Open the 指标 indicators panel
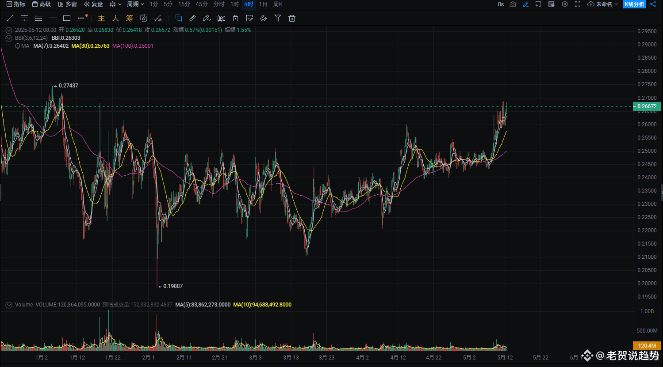This screenshot has width=663, height=367. (16, 4)
